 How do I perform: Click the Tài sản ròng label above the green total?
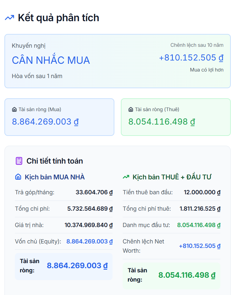(138, 275)
